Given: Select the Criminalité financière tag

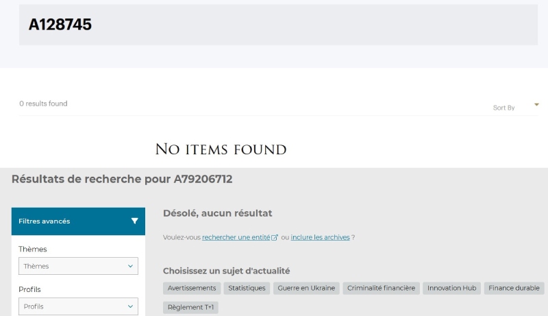Looking at the screenshot, I should (x=381, y=289).
